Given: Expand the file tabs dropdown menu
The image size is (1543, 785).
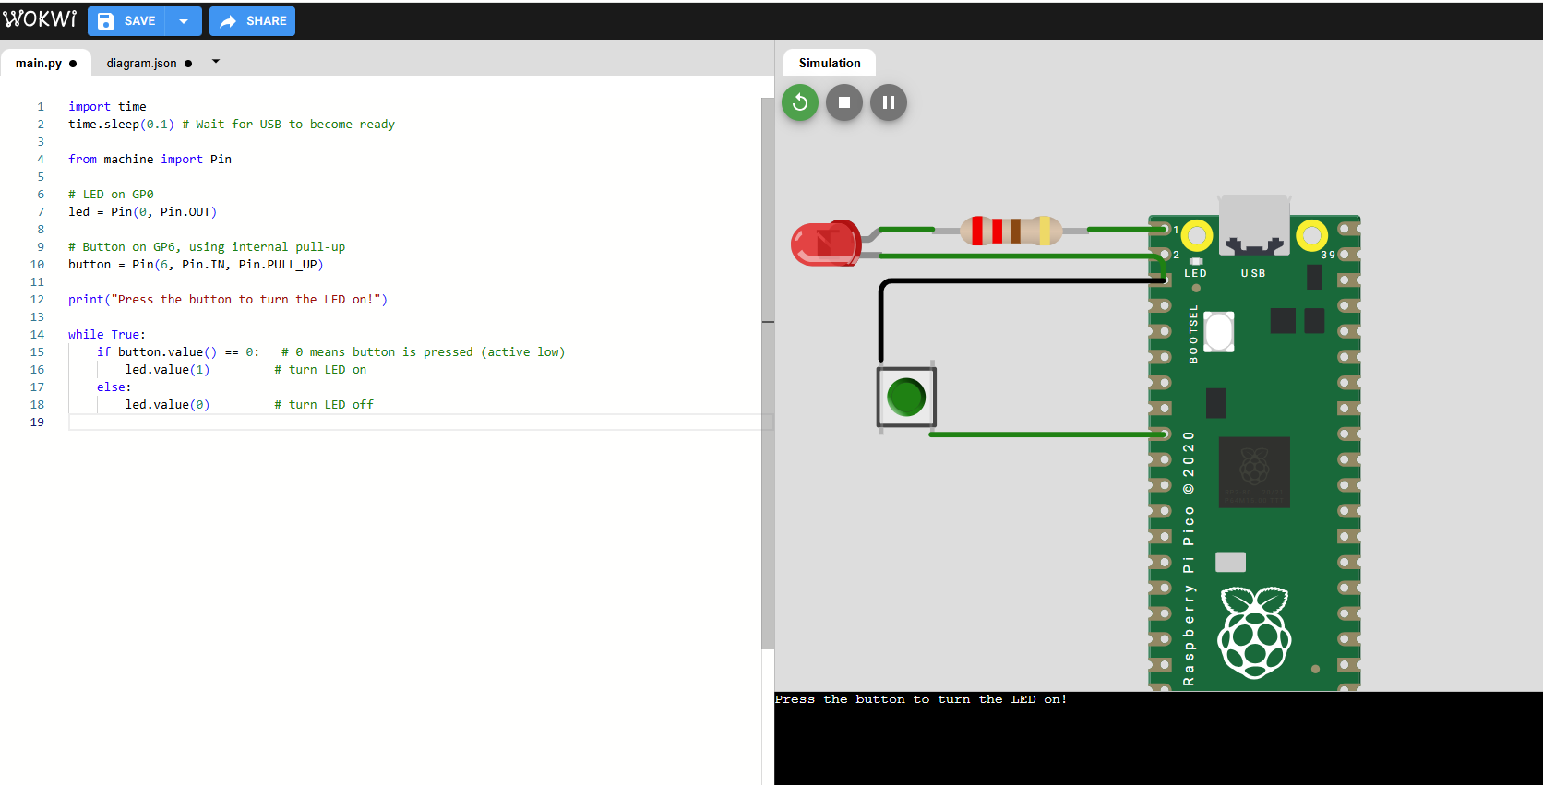Looking at the screenshot, I should [216, 62].
